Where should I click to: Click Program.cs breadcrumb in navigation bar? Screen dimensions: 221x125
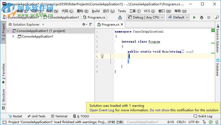(x=95, y=17)
